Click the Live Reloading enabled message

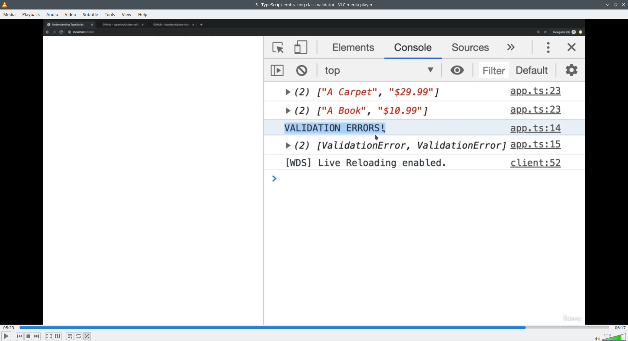pyautogui.click(x=366, y=163)
